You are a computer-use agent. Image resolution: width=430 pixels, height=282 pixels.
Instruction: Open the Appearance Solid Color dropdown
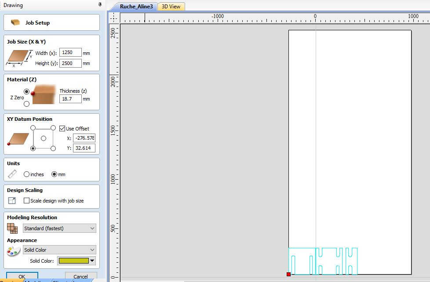coord(59,250)
